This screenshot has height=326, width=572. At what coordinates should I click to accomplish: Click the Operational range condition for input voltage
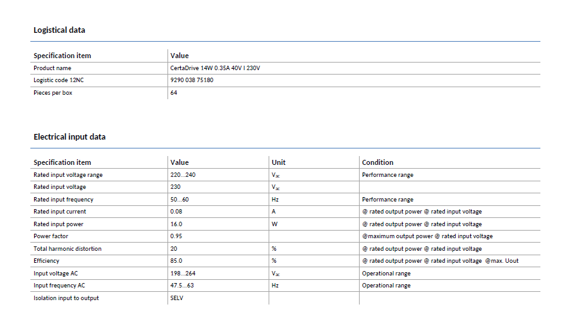pos(386,274)
